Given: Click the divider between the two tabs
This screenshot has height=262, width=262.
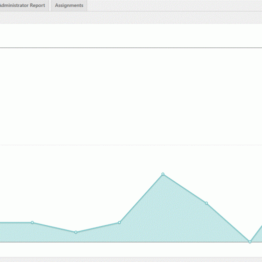Looking at the screenshot, I should click(x=50, y=5).
